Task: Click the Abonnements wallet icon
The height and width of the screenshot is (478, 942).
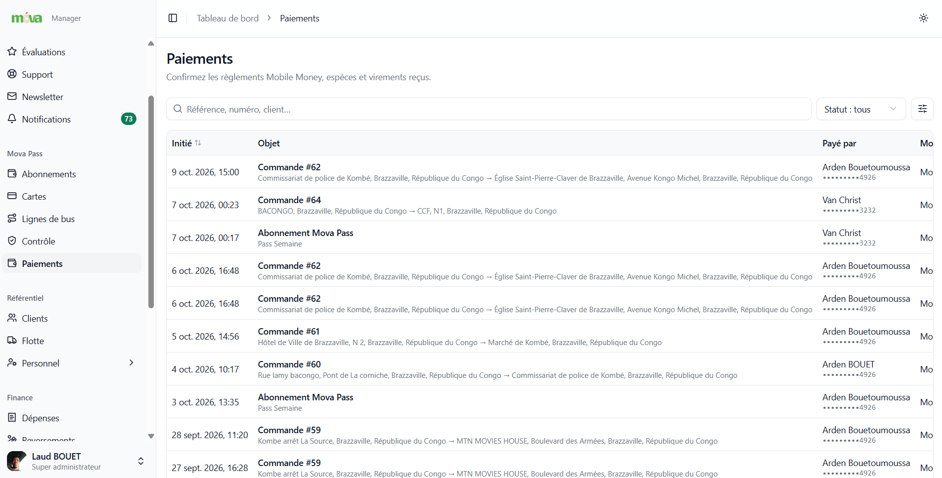Action: pos(12,173)
